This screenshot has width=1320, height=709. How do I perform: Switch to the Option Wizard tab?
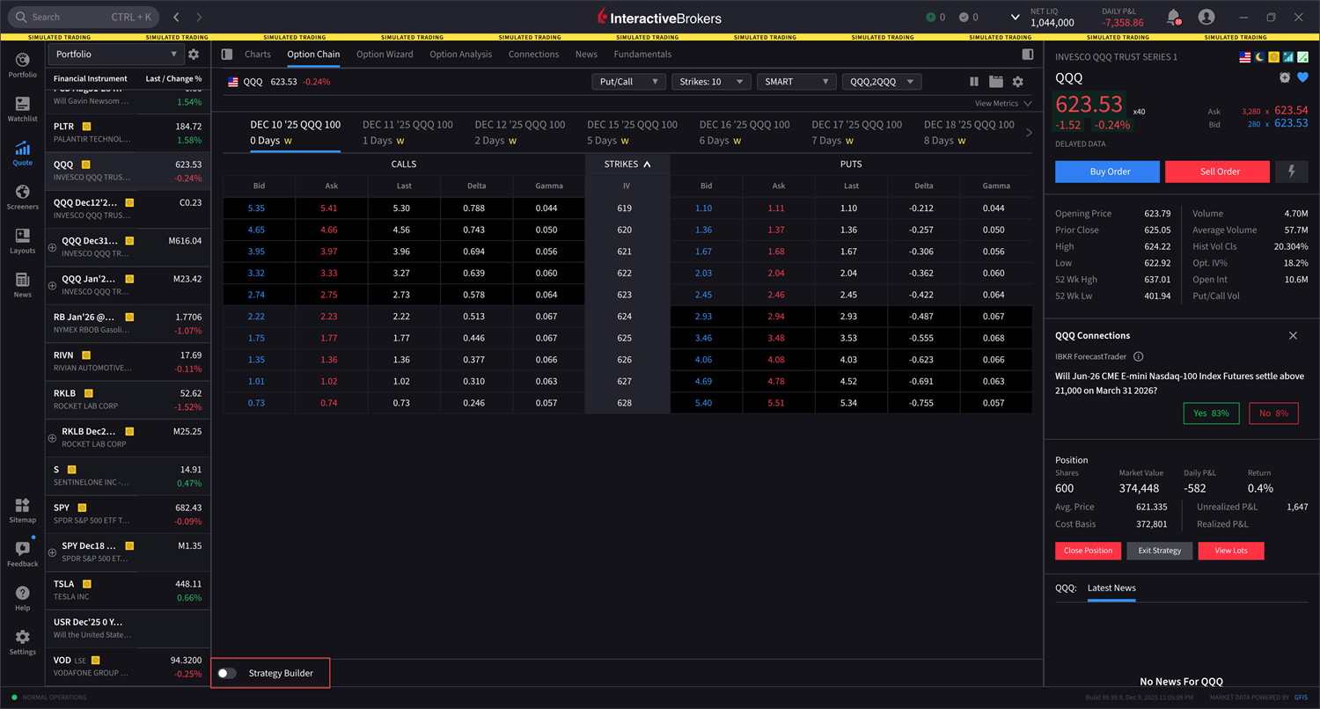click(x=385, y=54)
